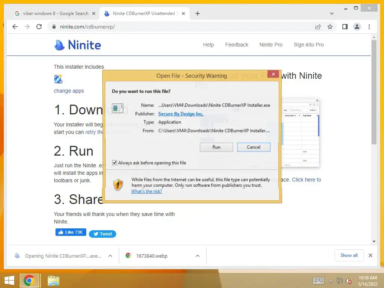Click the application file icon in dialog
The width and height of the screenshot is (384, 288).
pyautogui.click(x=117, y=108)
